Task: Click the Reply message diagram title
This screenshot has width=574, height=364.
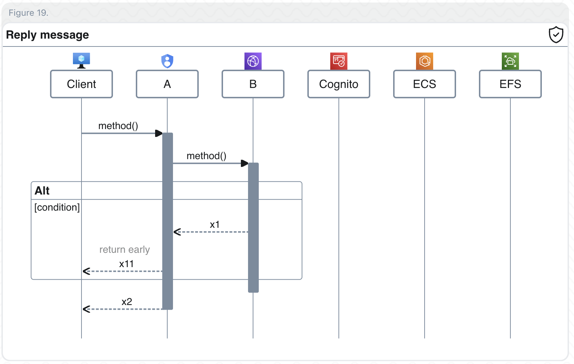Action: pyautogui.click(x=48, y=35)
